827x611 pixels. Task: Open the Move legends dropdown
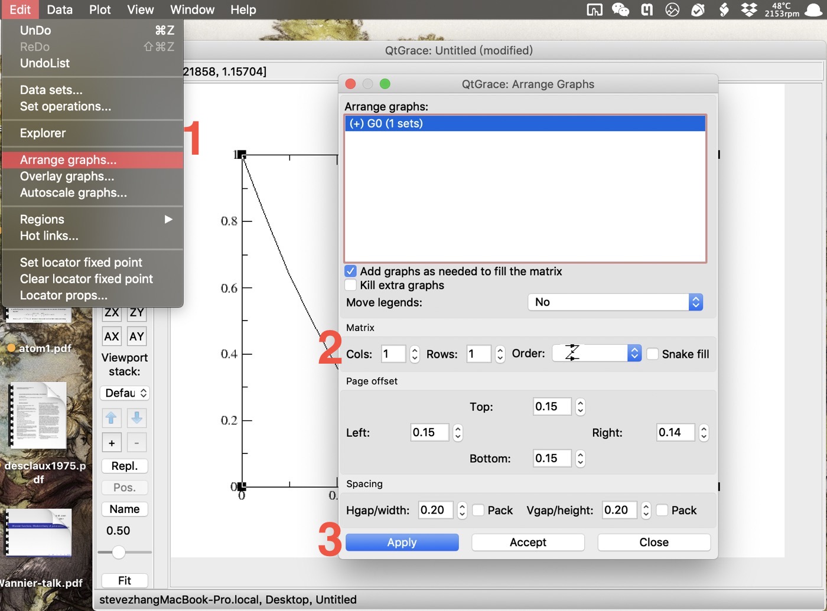(x=615, y=302)
